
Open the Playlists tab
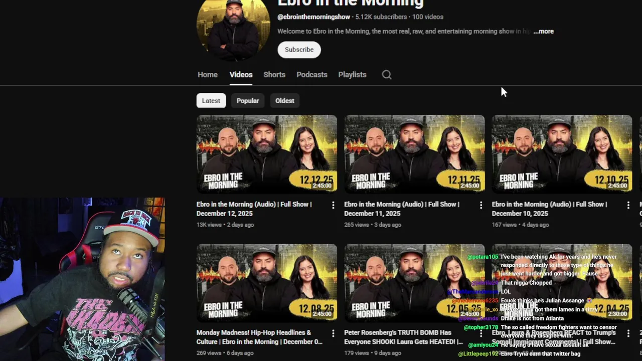[352, 75]
